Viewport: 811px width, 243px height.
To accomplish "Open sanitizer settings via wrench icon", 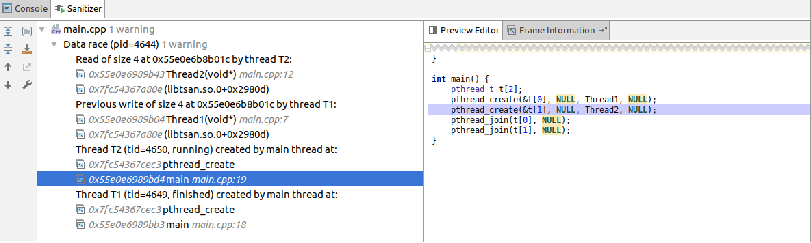I will tap(27, 85).
